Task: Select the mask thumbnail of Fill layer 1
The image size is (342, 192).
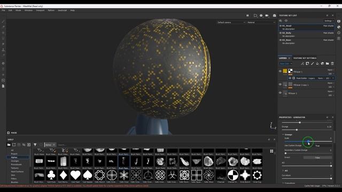Action: [x=290, y=71]
